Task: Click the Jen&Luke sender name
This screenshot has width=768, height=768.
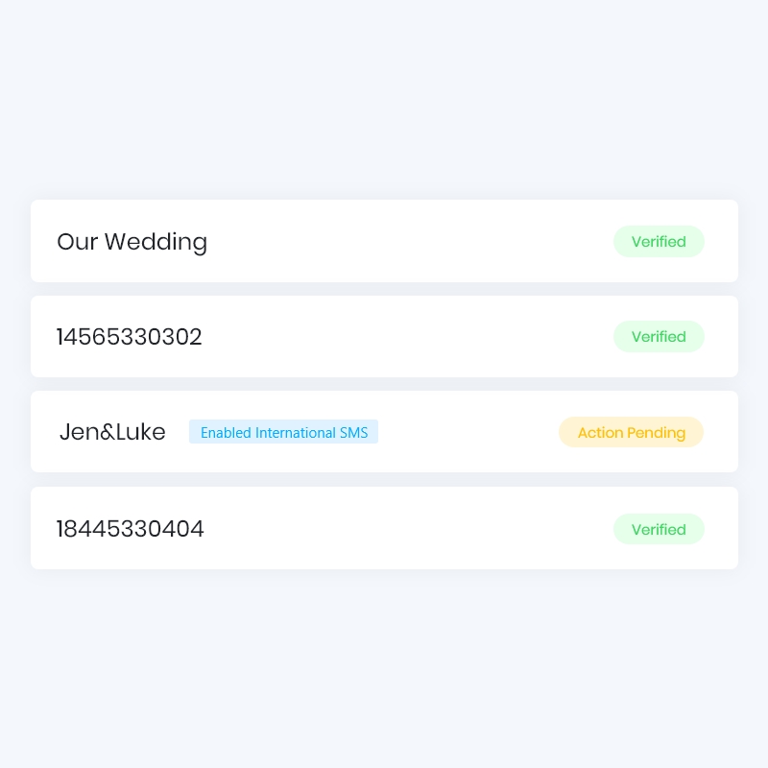Action: coord(112,432)
